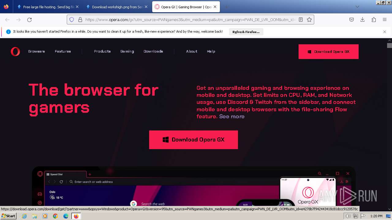Image resolution: width=392 pixels, height=220 pixels.
Task: Click the 1:20 PM system clock
Action: [x=376, y=216]
